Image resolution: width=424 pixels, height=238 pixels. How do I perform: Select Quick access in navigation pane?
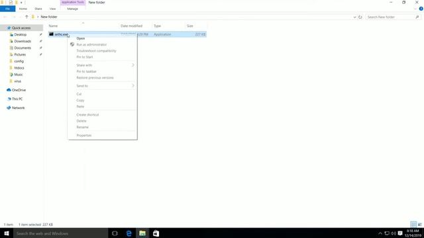click(x=21, y=28)
